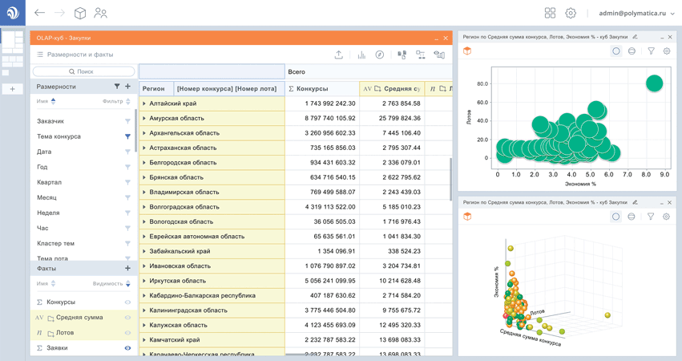Image resolution: width=682 pixels, height=361 pixels.
Task: Toggle filter for Квартал dimension
Action: tap(127, 182)
